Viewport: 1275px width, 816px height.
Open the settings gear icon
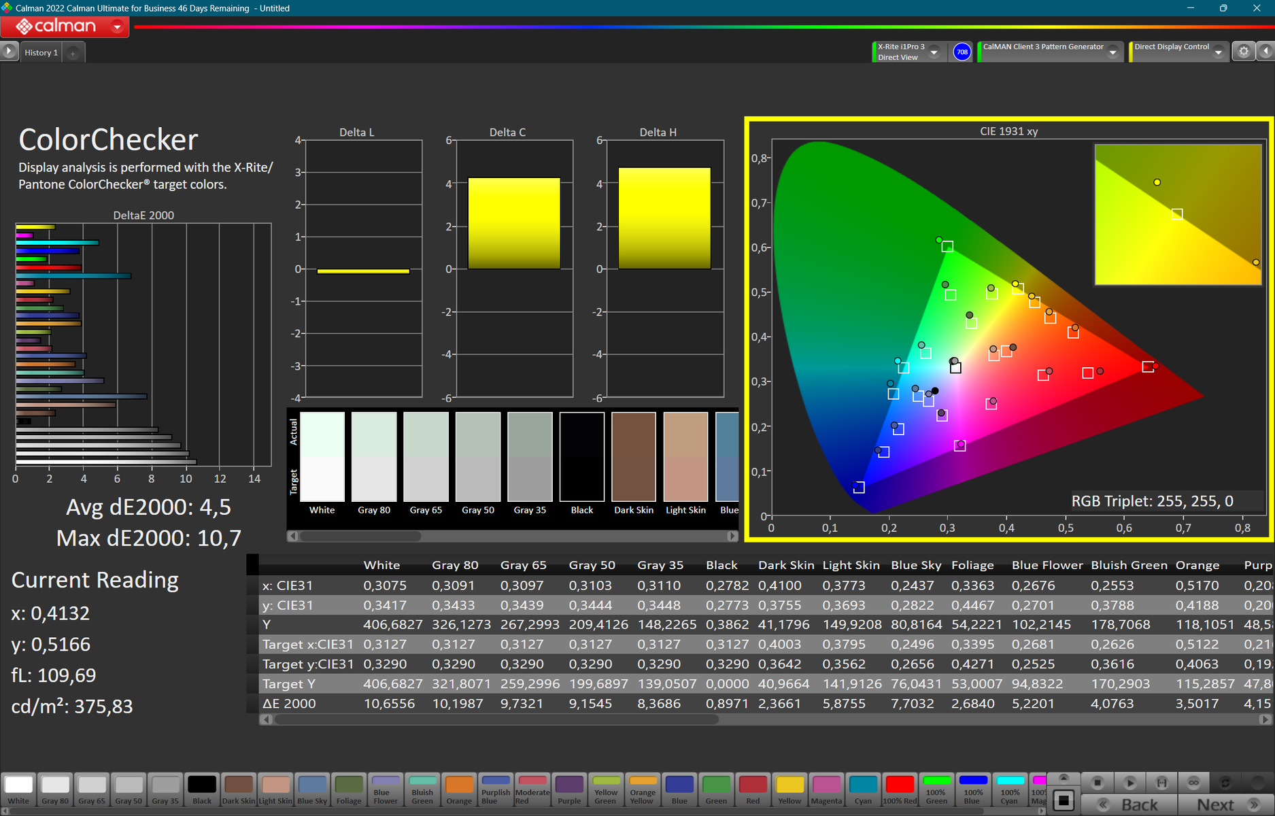tap(1244, 52)
